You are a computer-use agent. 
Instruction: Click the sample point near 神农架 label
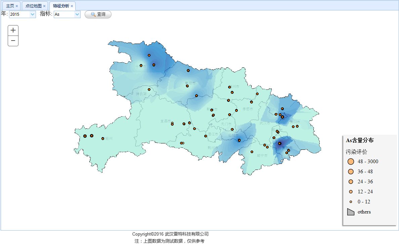click(x=149, y=89)
